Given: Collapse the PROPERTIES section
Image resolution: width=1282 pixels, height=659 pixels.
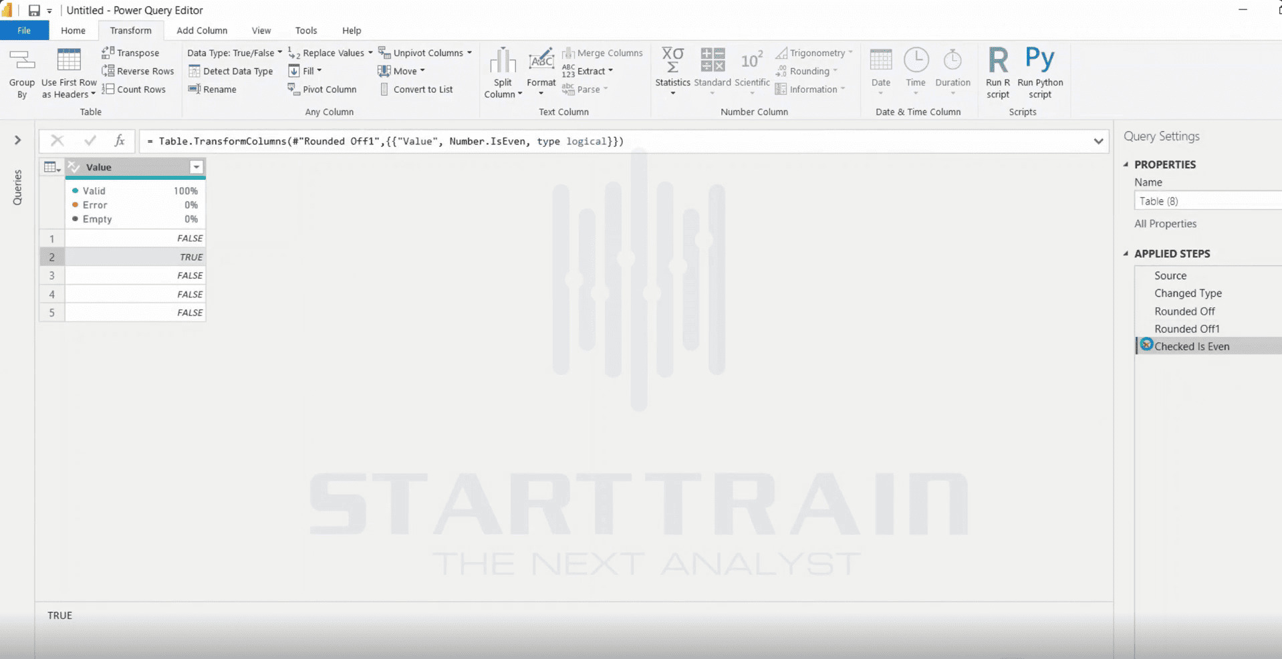Looking at the screenshot, I should tap(1126, 164).
